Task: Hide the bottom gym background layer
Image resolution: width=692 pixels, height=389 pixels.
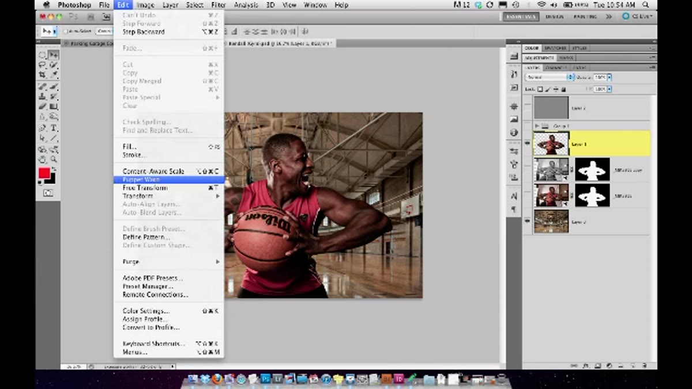Action: [527, 221]
